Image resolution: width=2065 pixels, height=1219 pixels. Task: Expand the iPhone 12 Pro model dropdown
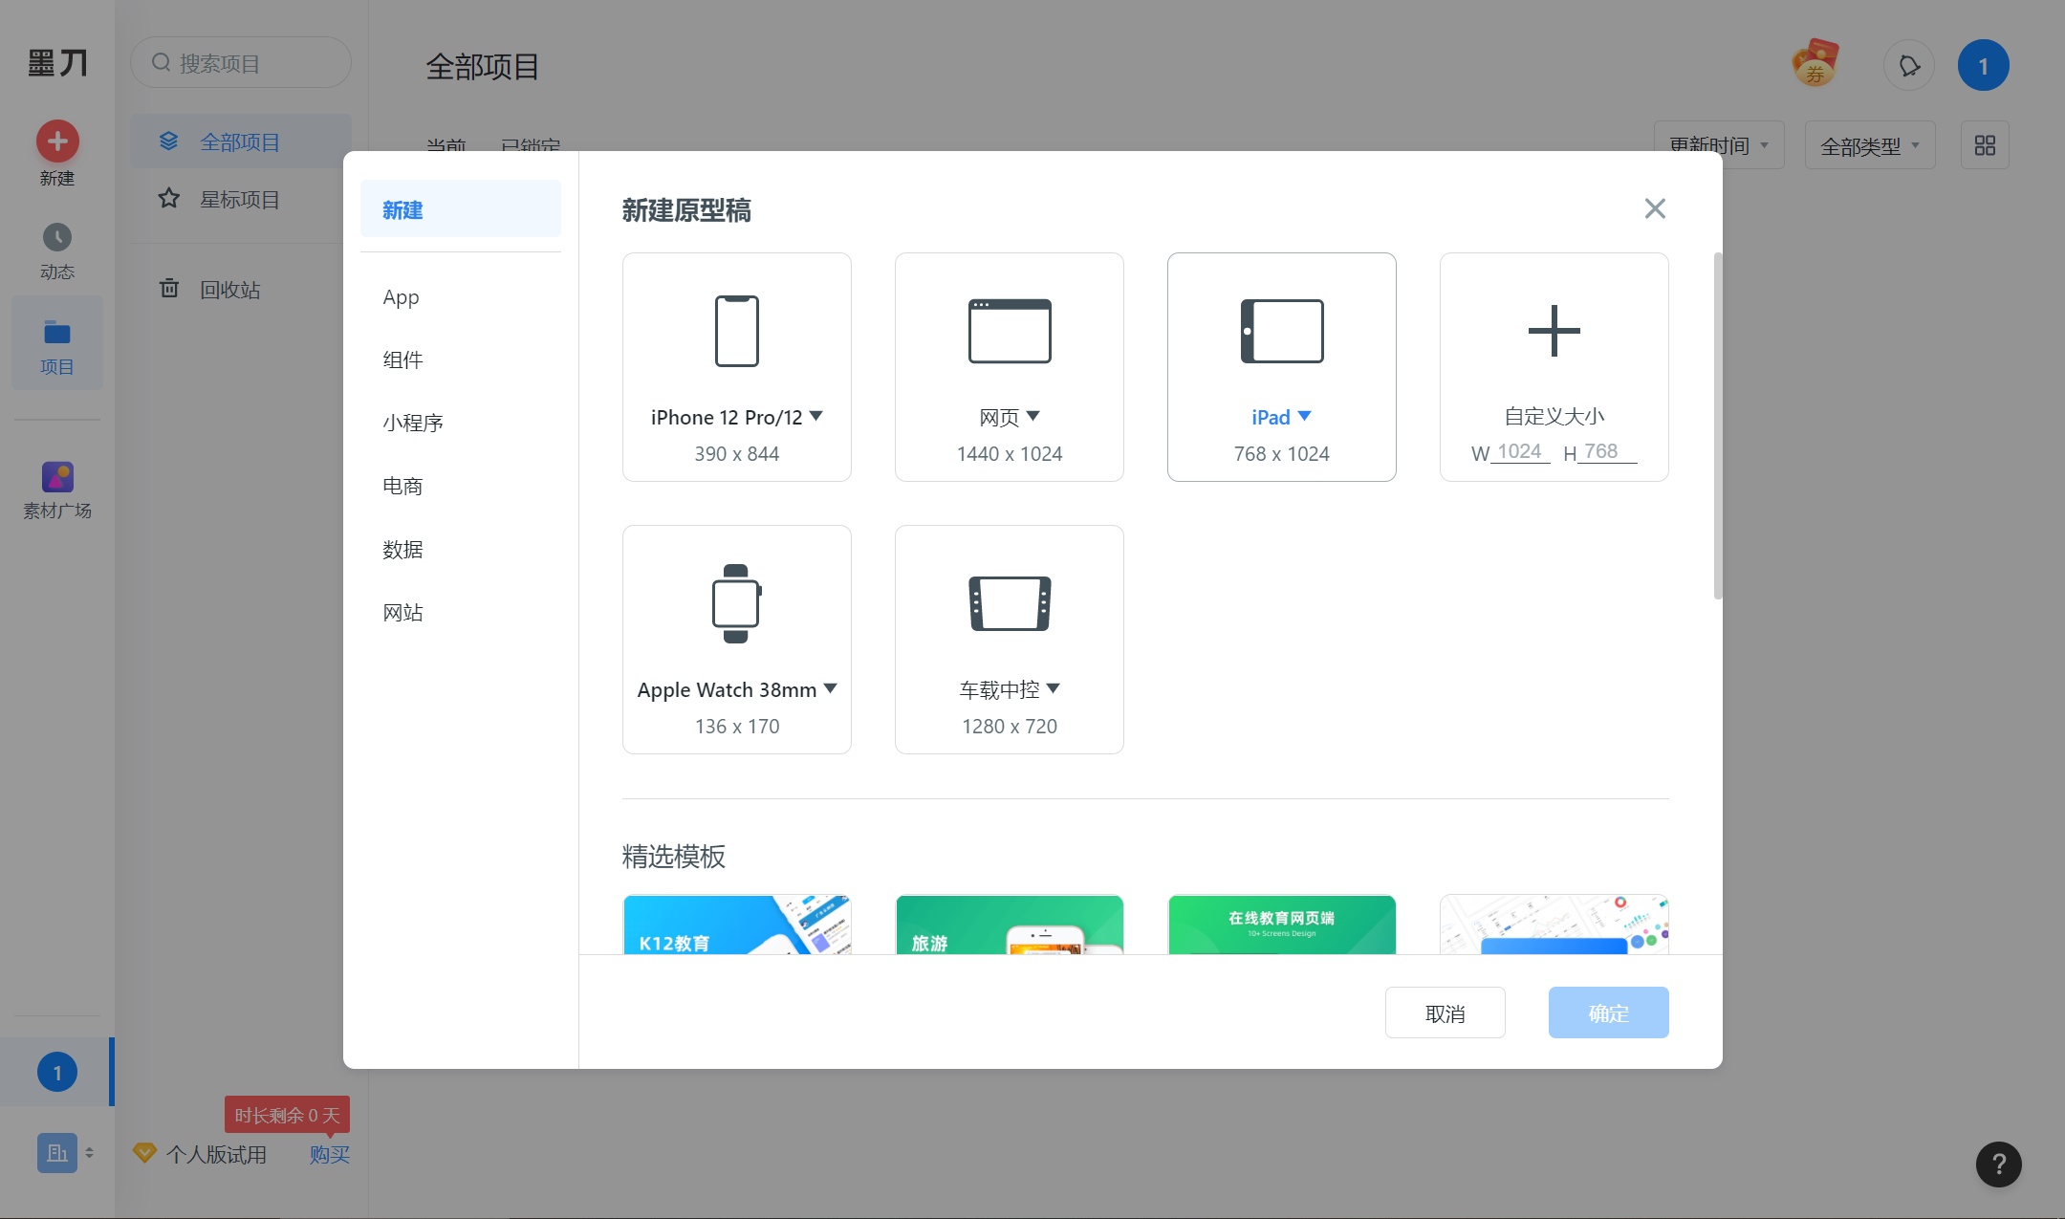click(x=816, y=416)
